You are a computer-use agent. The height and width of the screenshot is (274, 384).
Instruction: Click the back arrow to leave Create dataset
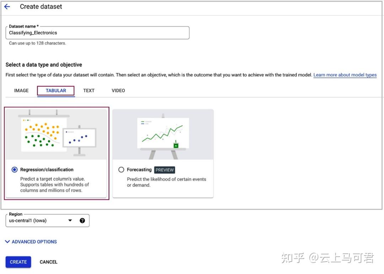point(7,6)
